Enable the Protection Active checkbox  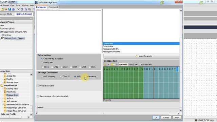point(38,86)
